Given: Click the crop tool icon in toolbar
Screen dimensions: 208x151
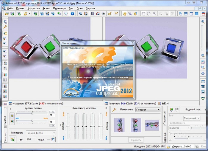Looking at the screenshot, I should (93, 14).
